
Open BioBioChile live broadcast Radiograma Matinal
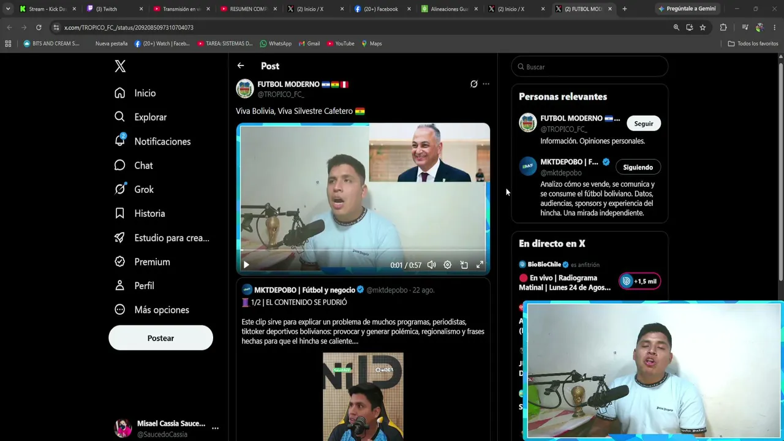pyautogui.click(x=565, y=282)
